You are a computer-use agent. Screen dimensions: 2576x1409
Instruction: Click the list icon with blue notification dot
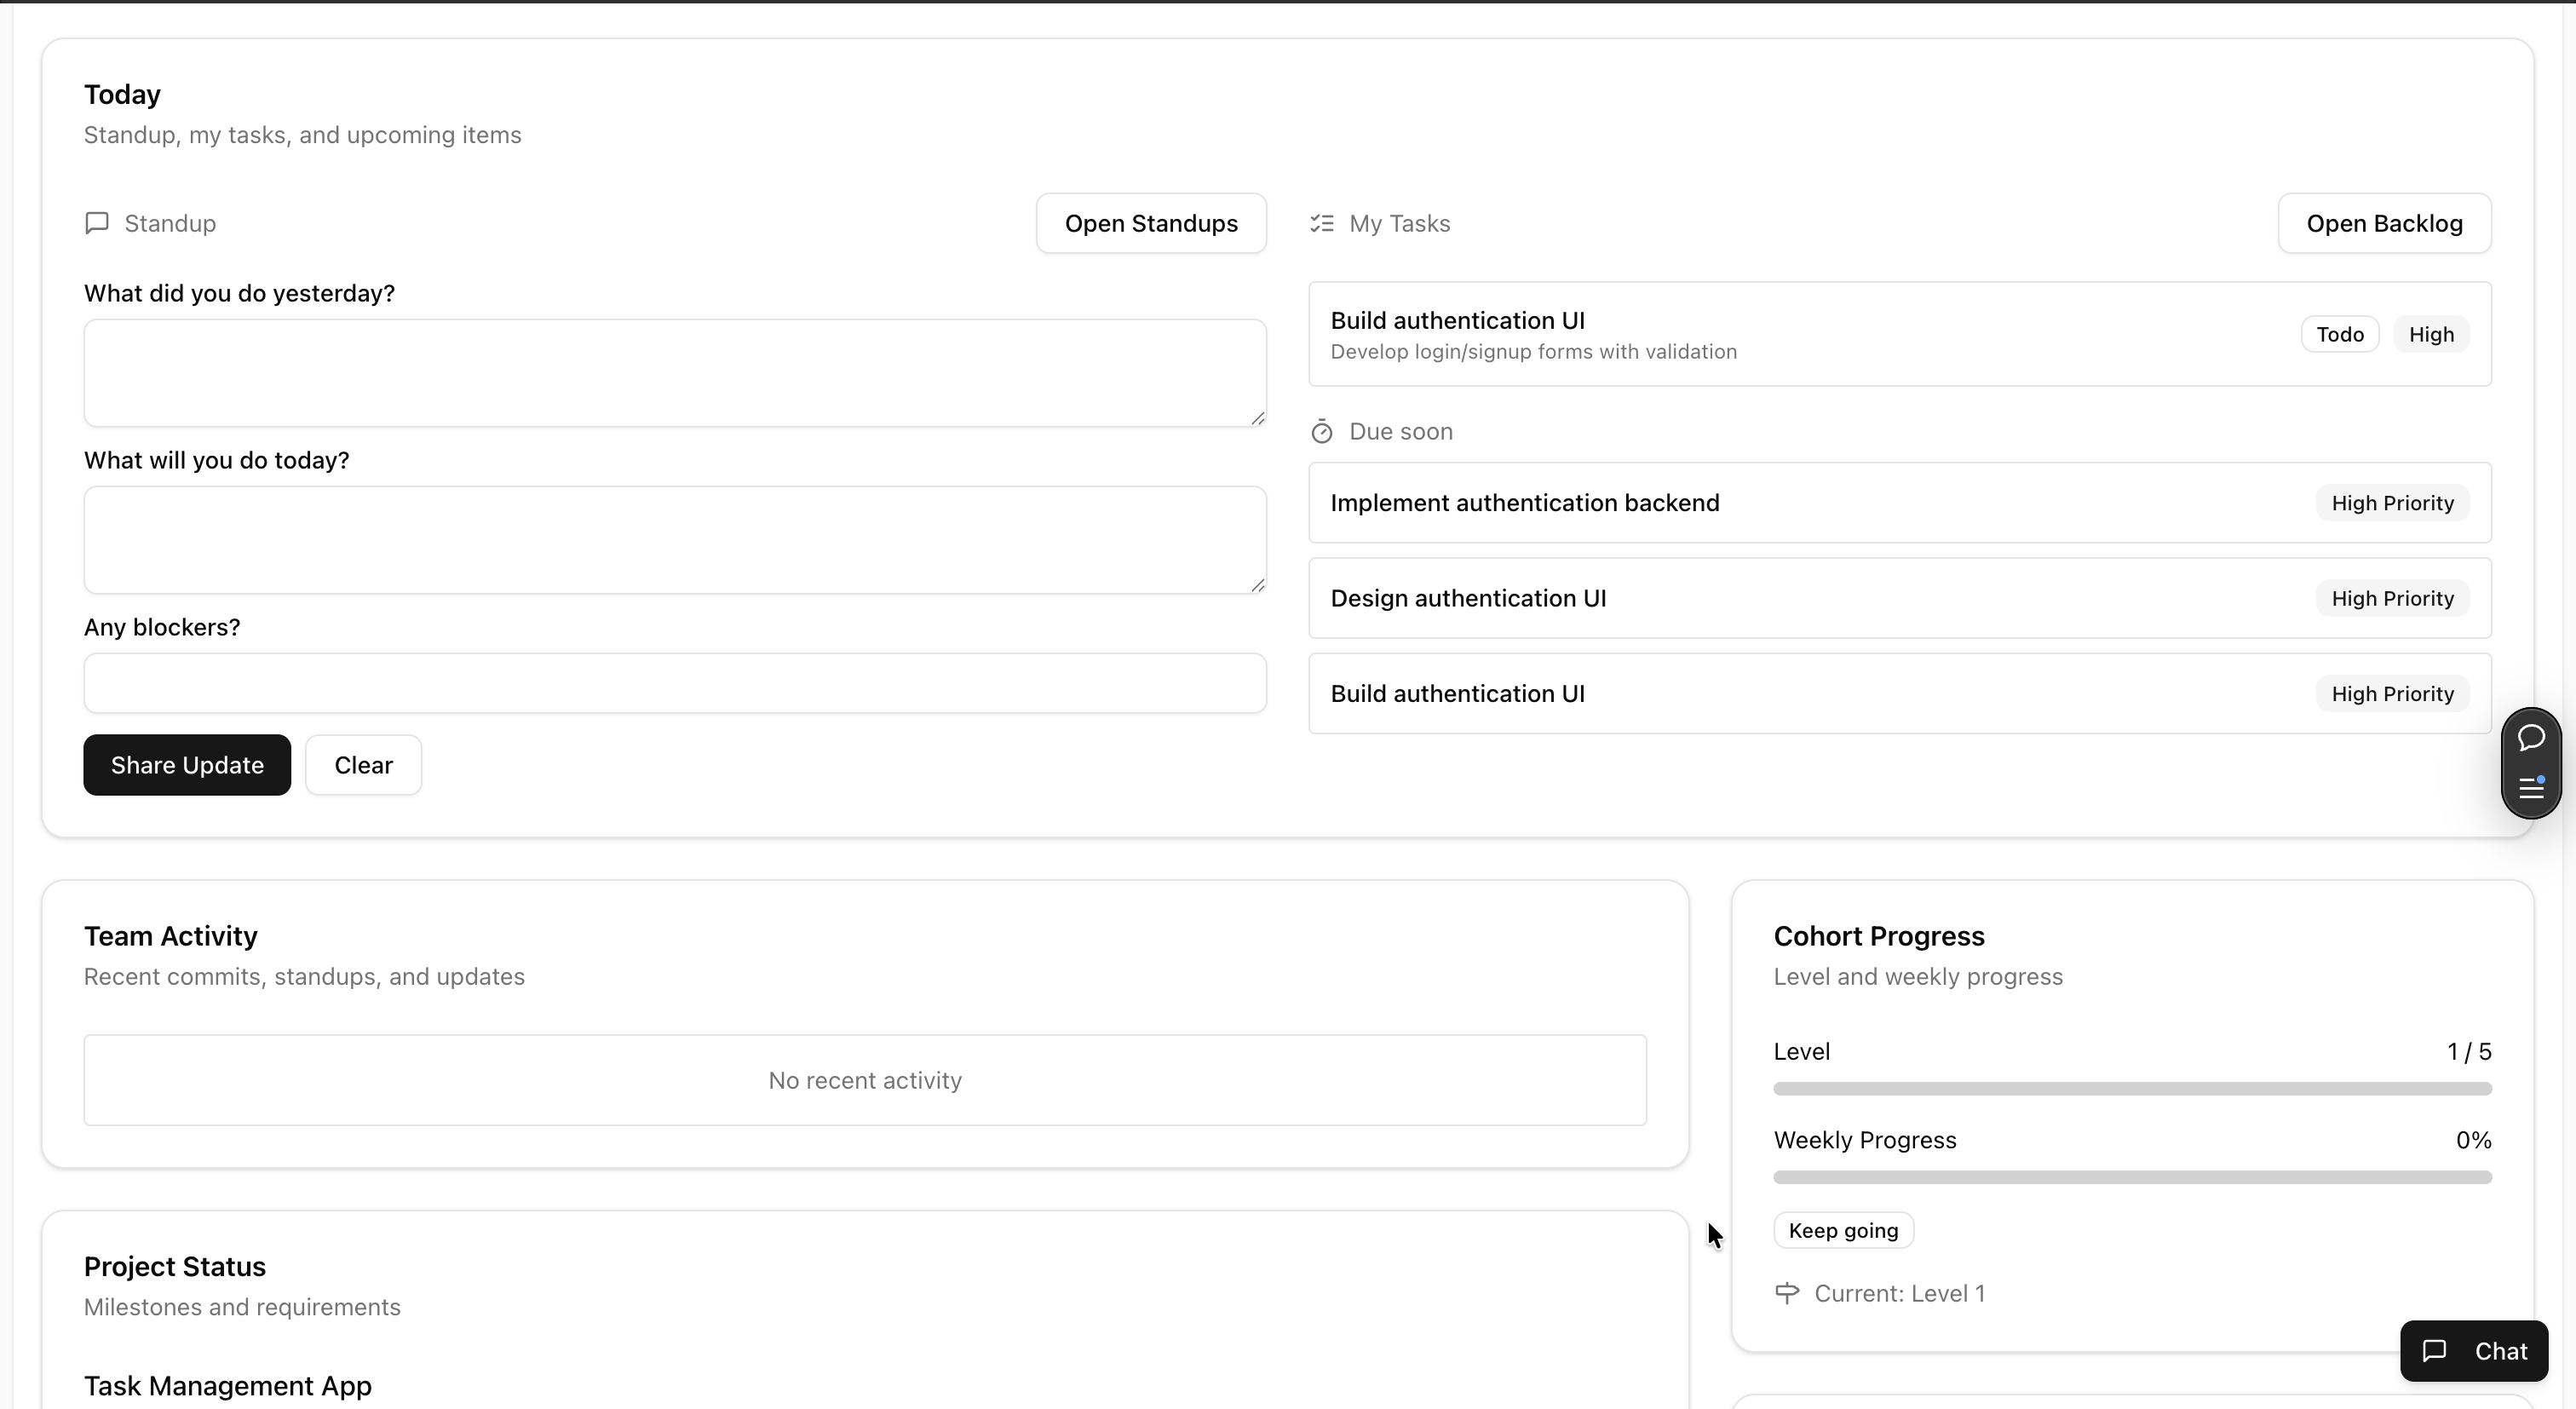2531,790
